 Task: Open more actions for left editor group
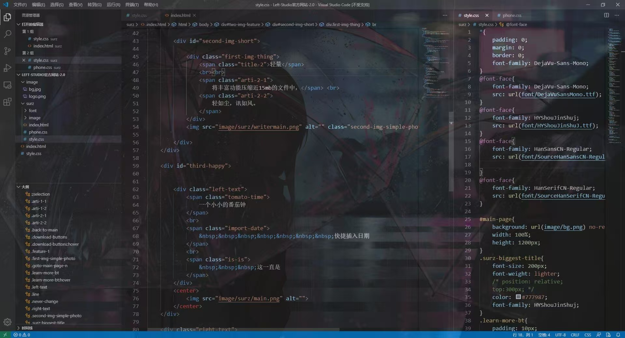pos(445,15)
